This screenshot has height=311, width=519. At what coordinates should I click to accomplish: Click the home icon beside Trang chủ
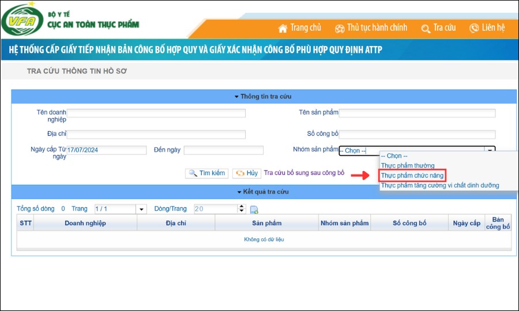tap(283, 28)
